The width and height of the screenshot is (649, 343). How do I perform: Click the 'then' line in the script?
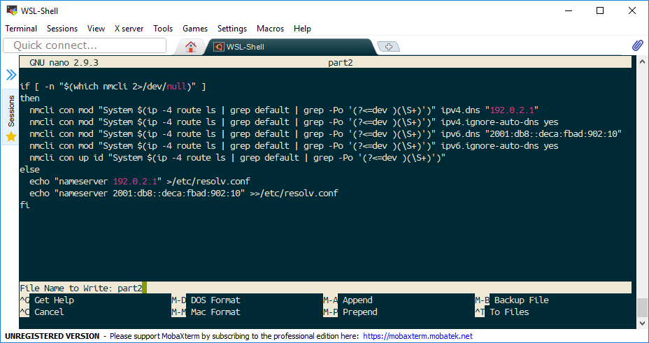coord(30,98)
